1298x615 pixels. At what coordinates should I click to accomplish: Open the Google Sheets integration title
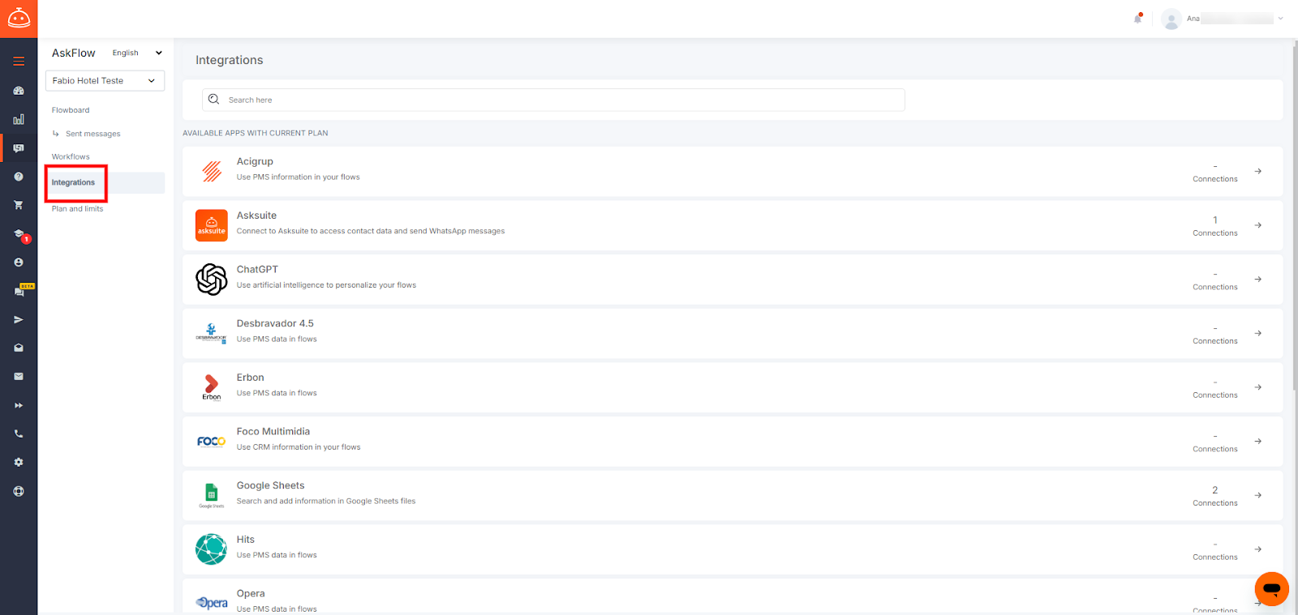[270, 485]
